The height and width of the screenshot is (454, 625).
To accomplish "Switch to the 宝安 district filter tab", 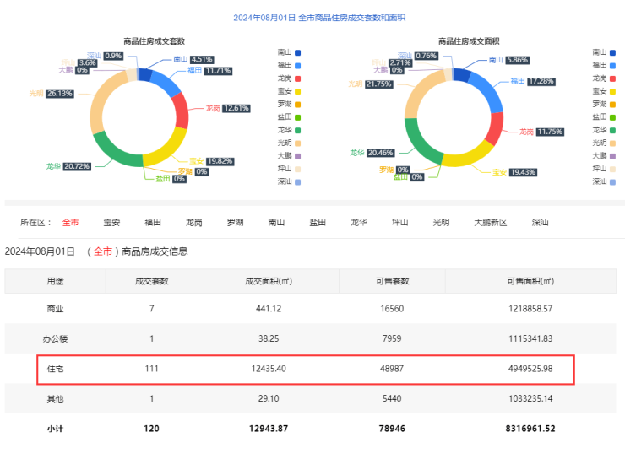I will coord(111,223).
